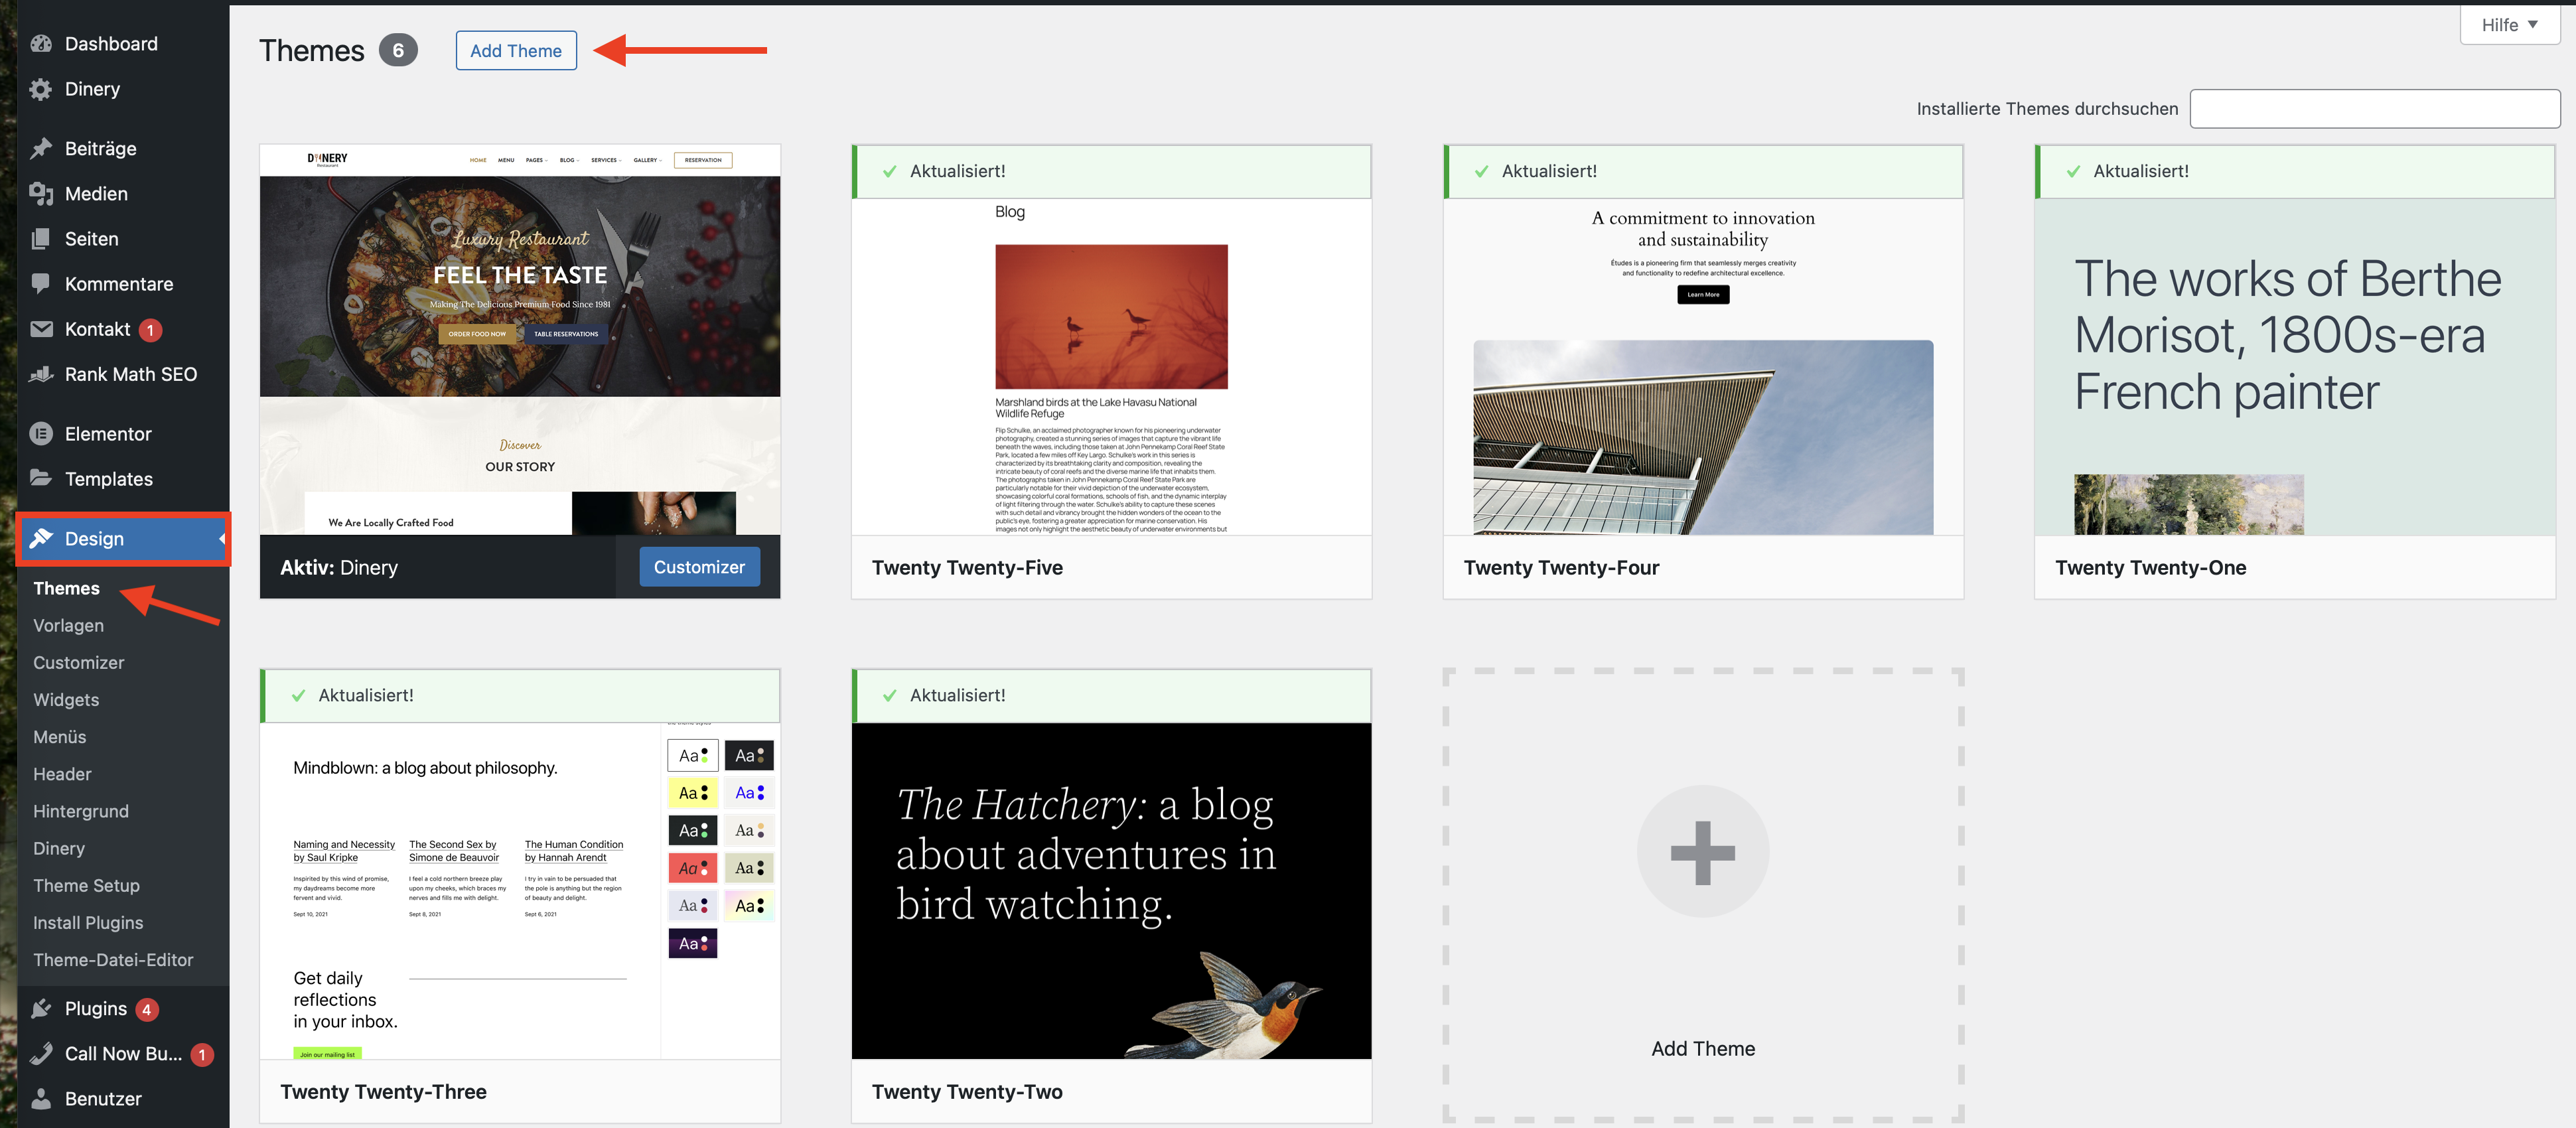2576x1128 pixels.
Task: Click the Call Now Button notification badge
Action: pos(202,1054)
